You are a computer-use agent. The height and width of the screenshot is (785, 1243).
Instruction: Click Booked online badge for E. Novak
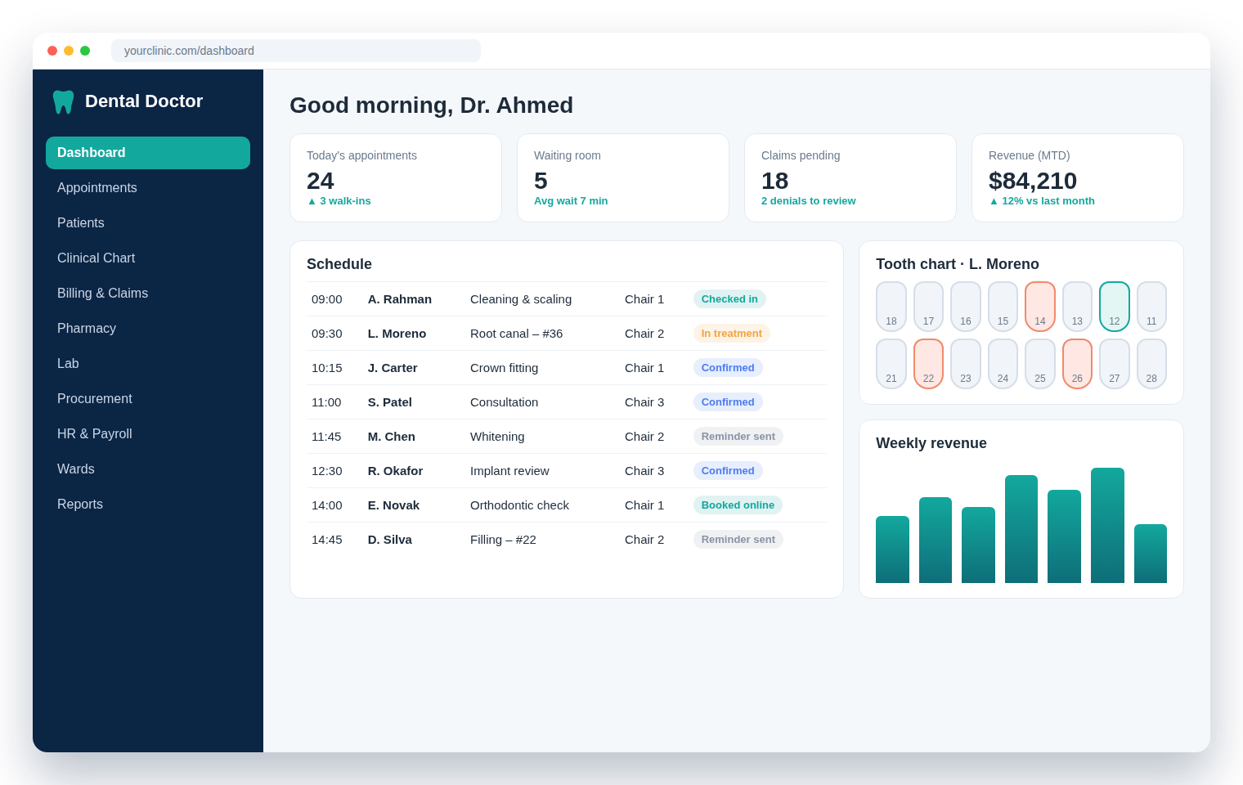(x=738, y=505)
